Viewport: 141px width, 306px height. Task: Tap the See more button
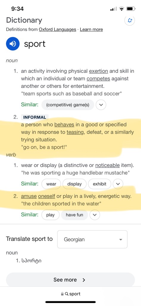pyautogui.click(x=70, y=280)
